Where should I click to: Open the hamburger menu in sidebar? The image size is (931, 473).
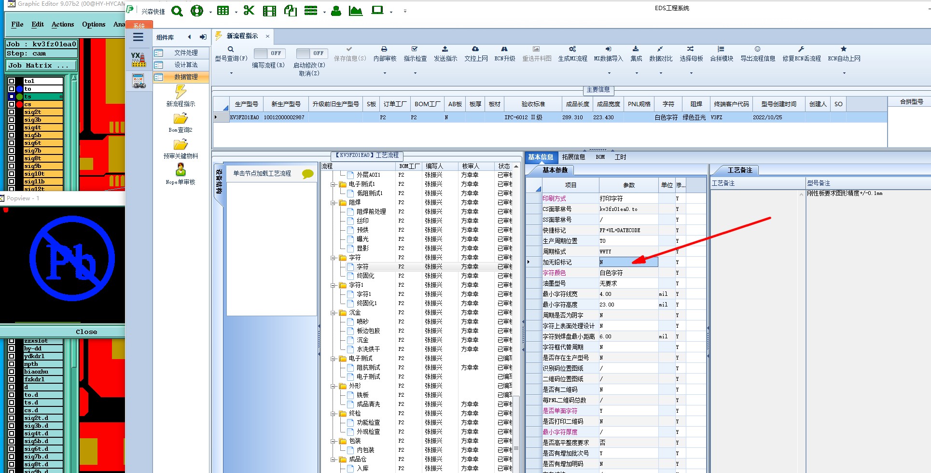(138, 37)
